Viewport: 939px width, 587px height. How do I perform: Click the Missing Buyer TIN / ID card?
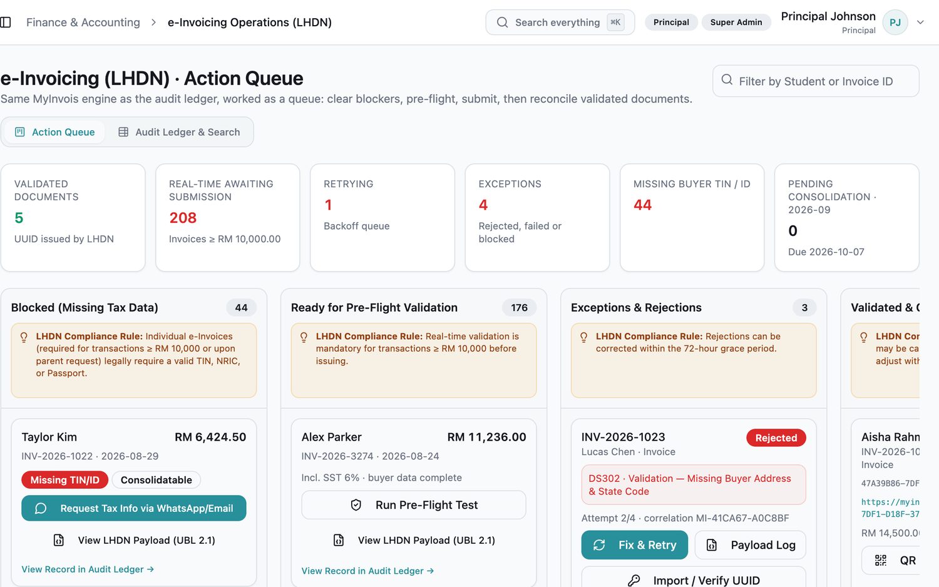click(692, 218)
